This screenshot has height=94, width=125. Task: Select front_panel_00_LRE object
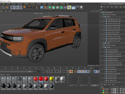[x=113, y=50]
